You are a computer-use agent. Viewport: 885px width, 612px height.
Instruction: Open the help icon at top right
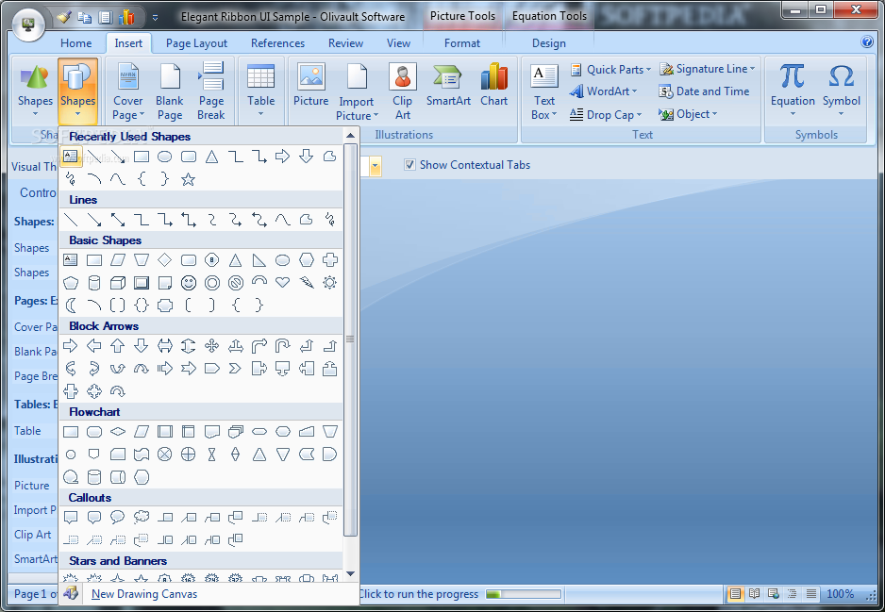point(867,41)
